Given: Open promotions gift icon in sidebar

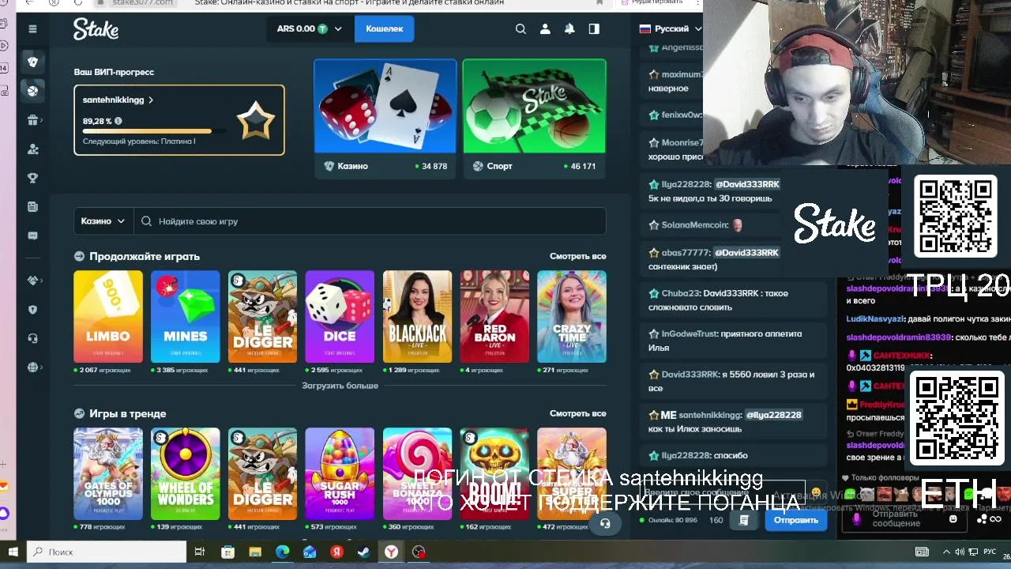Looking at the screenshot, I should [x=32, y=120].
